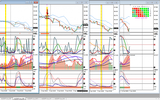The width and height of the screenshot is (160, 100).
Task: Click the '3 Apr 20:50' time axis label
Action: coord(4,91)
